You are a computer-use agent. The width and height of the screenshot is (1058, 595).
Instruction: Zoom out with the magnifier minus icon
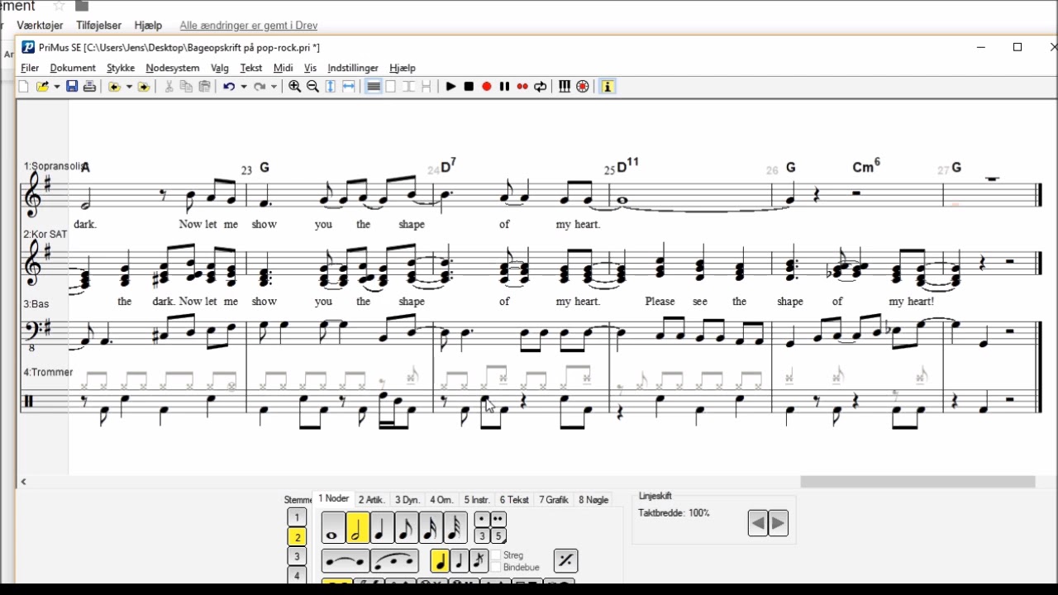click(312, 87)
